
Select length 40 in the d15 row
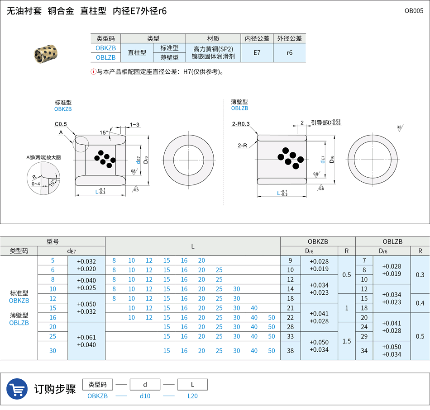click(x=254, y=308)
